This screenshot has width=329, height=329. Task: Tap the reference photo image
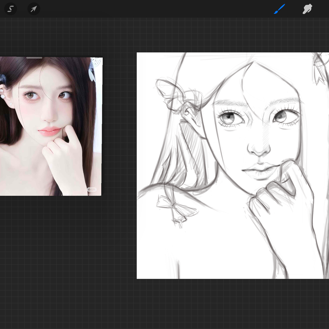coord(51,126)
